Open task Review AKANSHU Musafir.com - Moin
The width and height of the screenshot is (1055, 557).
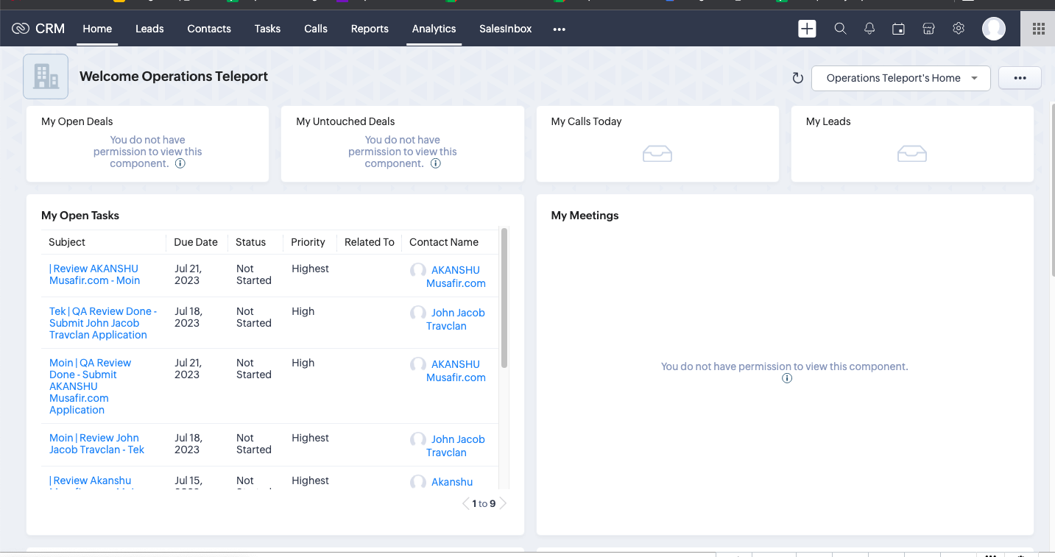coord(94,274)
